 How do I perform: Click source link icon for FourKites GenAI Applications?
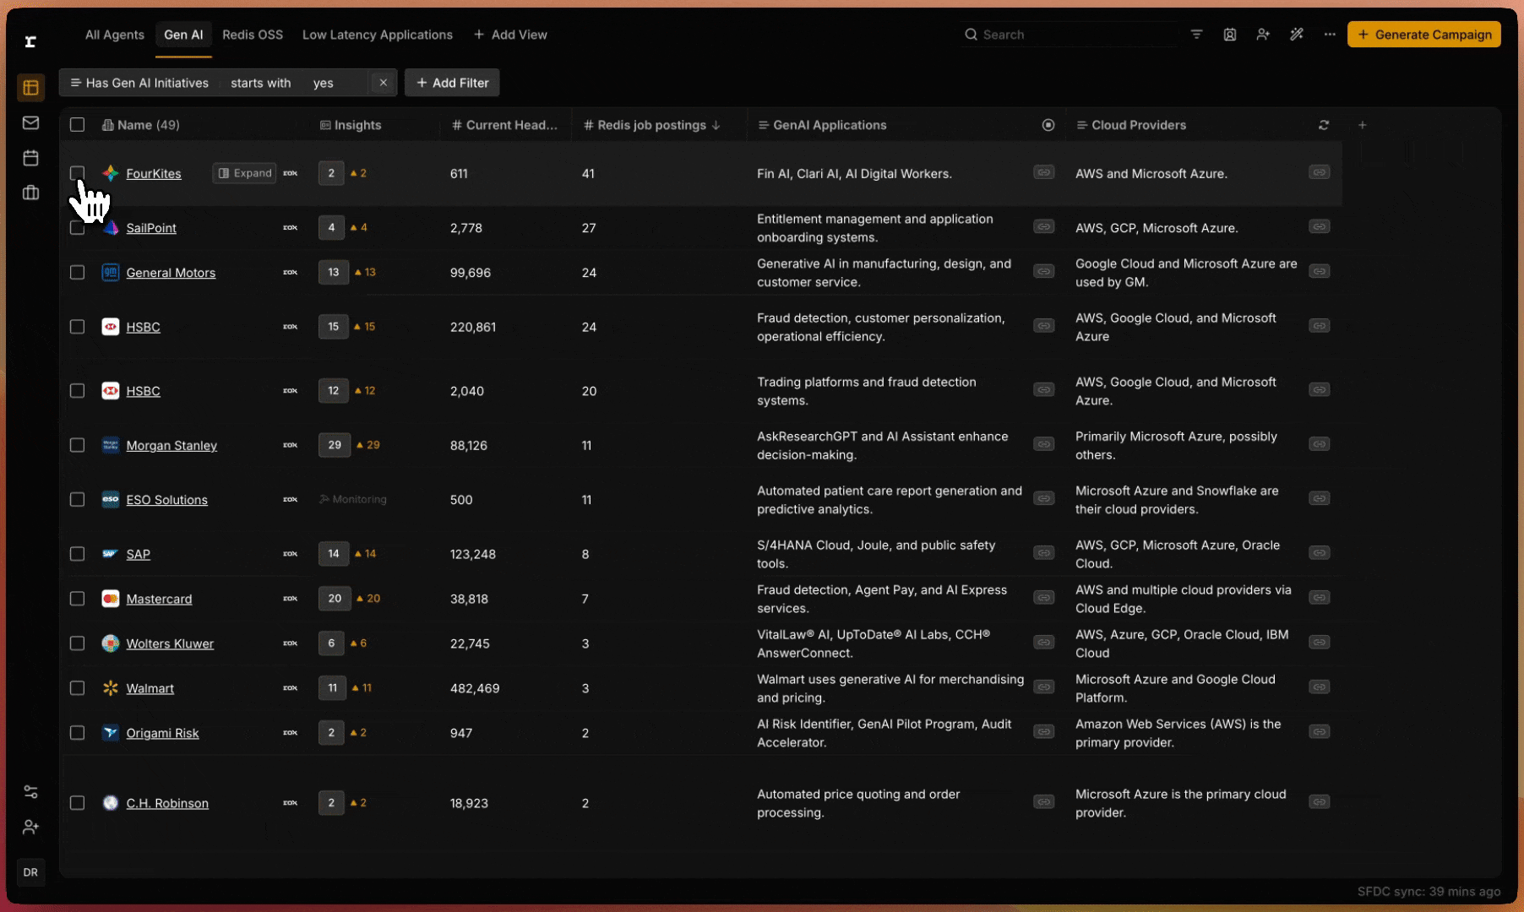pos(1044,172)
